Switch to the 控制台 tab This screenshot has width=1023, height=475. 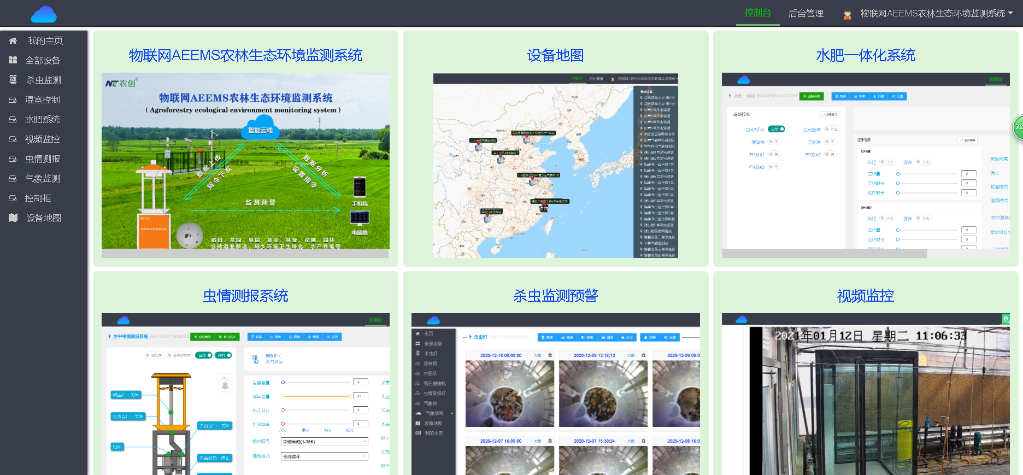tap(757, 13)
